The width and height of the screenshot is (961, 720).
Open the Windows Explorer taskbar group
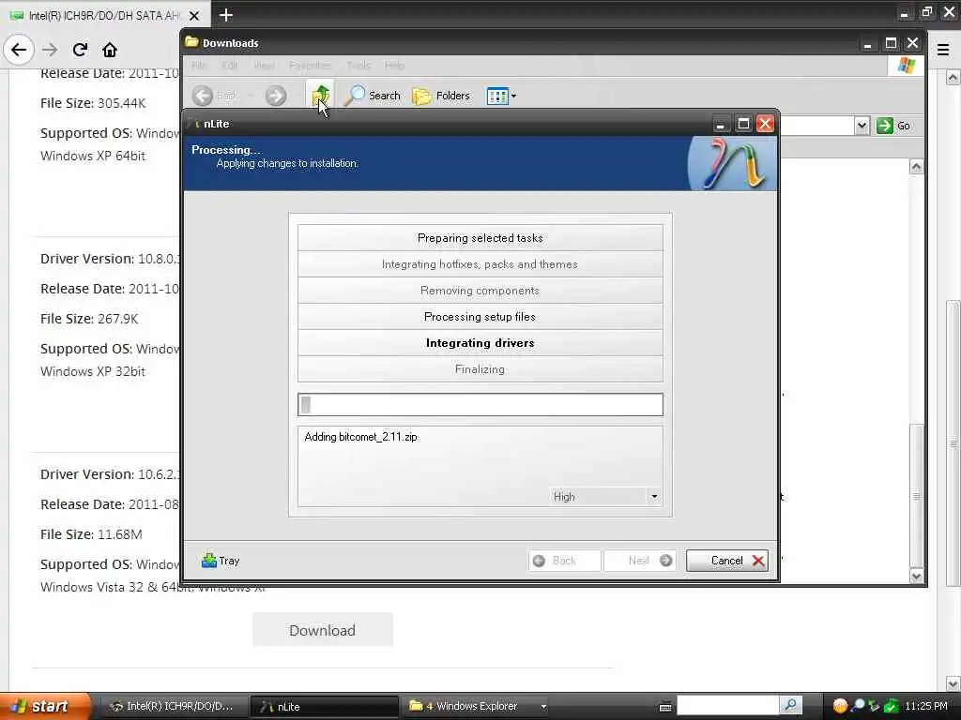point(477,706)
